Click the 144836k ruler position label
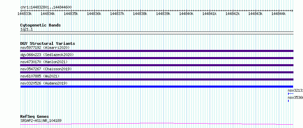Image resolution: width=303 pixels, height=128 pixels. pyautogui.click(x=94, y=14)
